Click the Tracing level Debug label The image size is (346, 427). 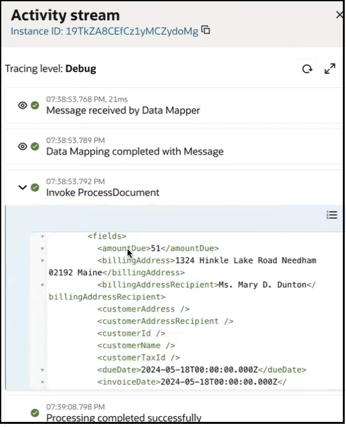pyautogui.click(x=51, y=69)
